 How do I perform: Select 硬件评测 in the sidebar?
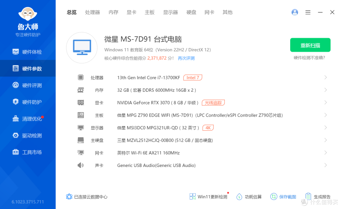click(28, 85)
